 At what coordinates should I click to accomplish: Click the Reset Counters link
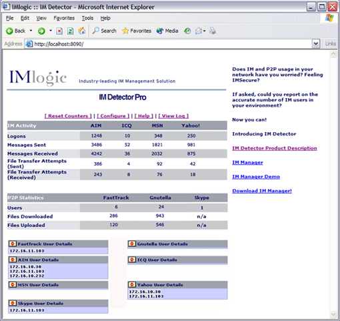68,116
